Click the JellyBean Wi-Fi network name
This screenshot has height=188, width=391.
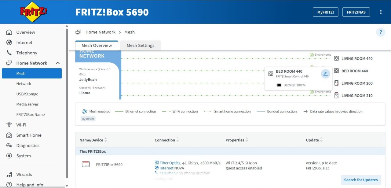(x=88, y=80)
